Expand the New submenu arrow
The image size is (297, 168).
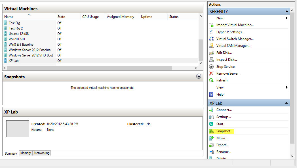(x=287, y=18)
